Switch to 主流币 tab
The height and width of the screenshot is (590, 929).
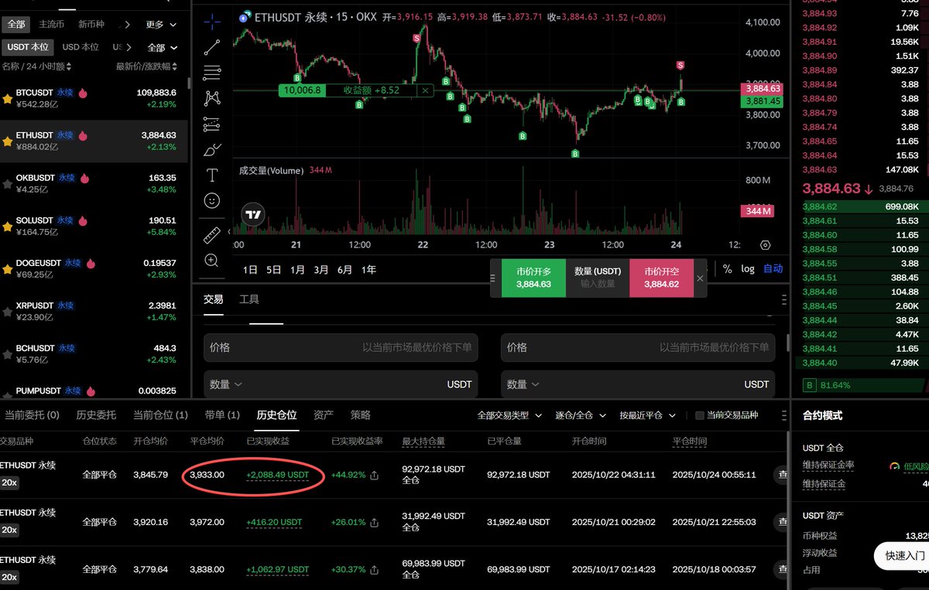(52, 25)
